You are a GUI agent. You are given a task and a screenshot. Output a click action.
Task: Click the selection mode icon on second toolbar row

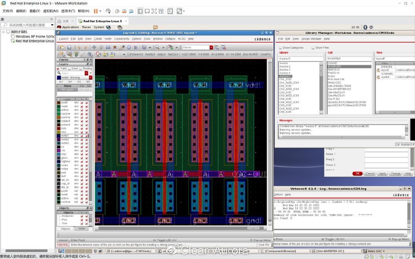[62, 54]
